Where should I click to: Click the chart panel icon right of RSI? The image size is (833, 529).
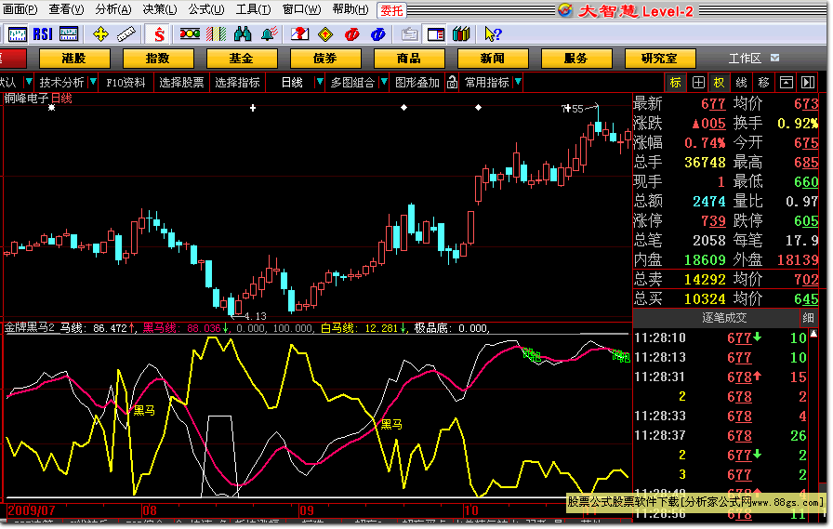click(69, 34)
